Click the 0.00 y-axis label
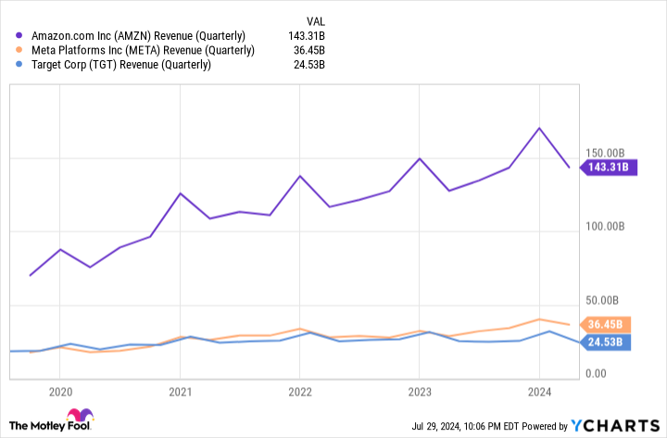Screen dimensions: 667x438 point(596,374)
